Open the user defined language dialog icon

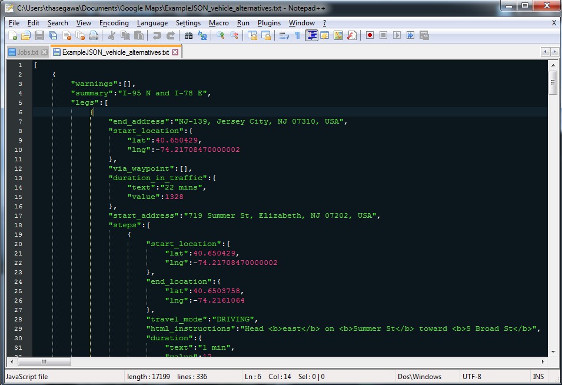pyautogui.click(x=325, y=35)
